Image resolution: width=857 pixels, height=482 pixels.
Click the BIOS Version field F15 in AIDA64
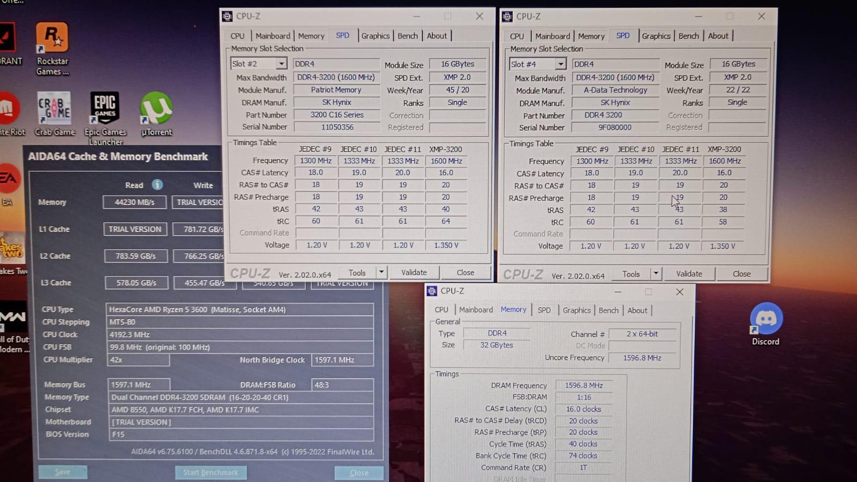pyautogui.click(x=241, y=434)
